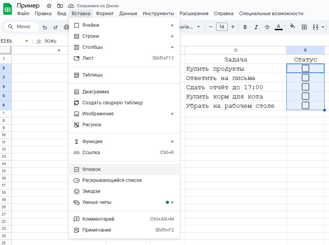Click the move to folder icon
329x245 pixels.
pyautogui.click(x=60, y=6)
